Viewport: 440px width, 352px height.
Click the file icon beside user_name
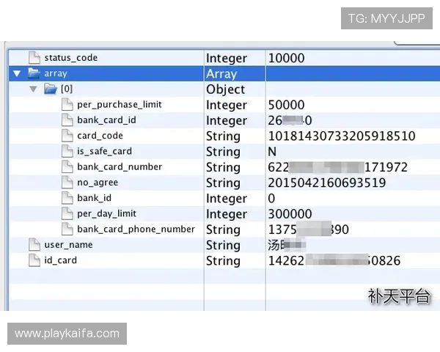pos(34,245)
